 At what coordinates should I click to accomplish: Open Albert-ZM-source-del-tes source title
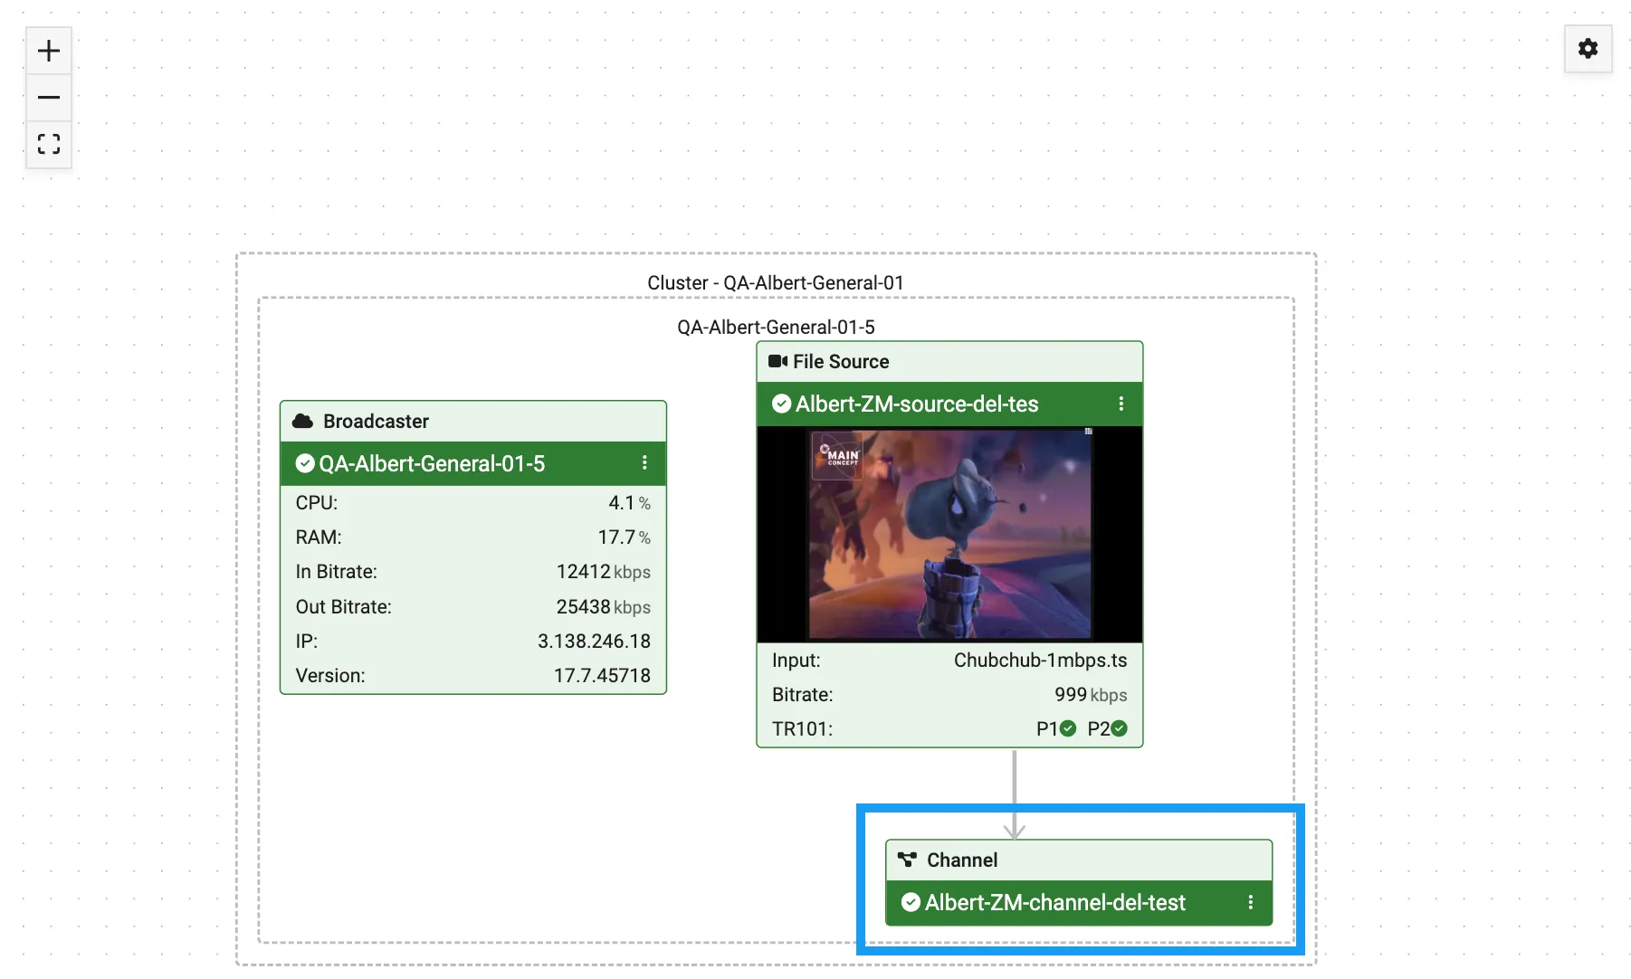click(917, 404)
